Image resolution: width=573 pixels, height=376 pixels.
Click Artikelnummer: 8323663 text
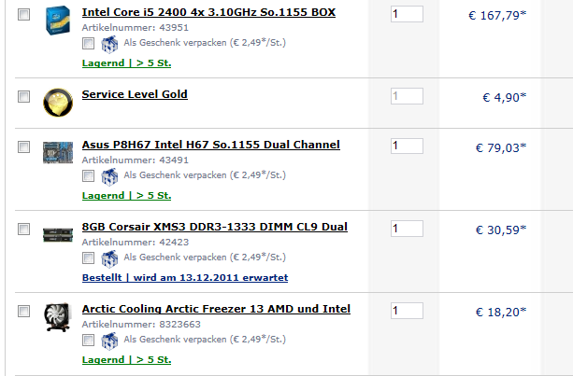pyautogui.click(x=141, y=324)
